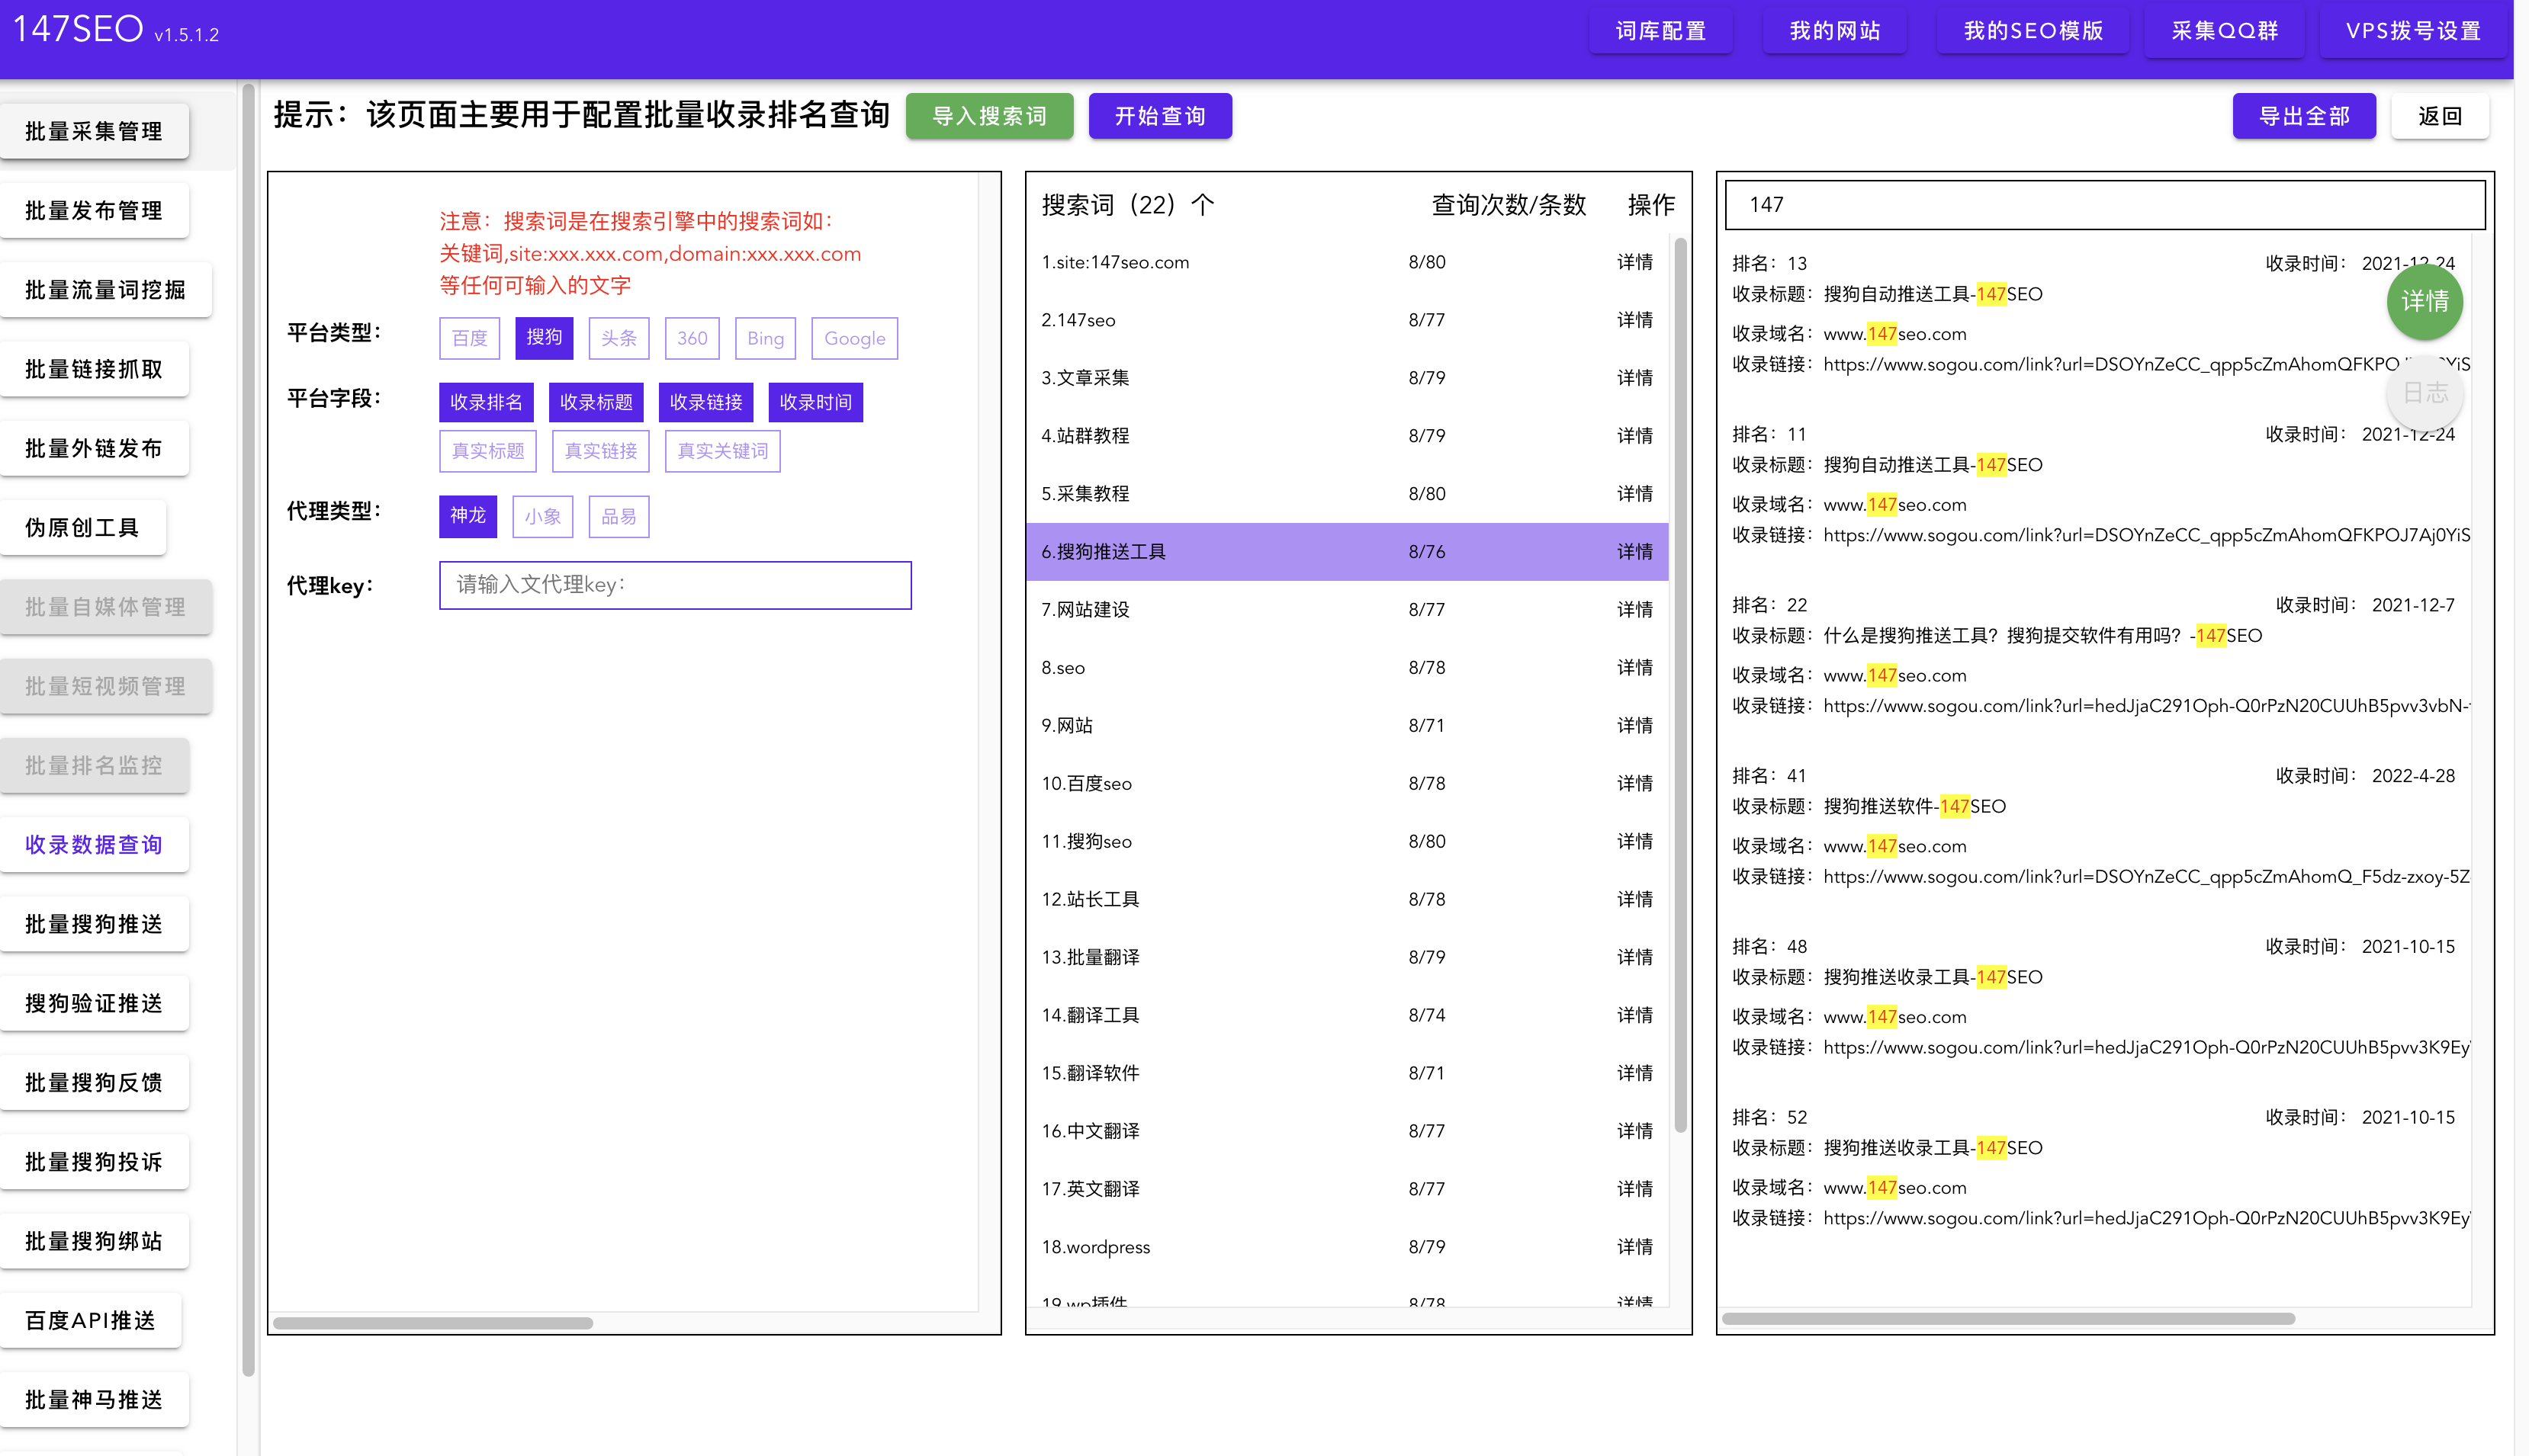Screen dimensions: 2529x1456
Task: Open 伪原创工具 in the sidebar
Action: [82, 527]
